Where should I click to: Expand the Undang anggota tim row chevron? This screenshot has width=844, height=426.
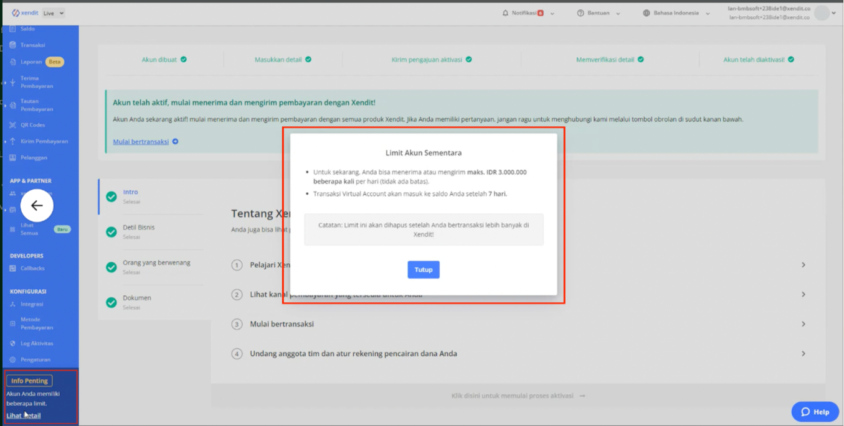[x=804, y=354]
